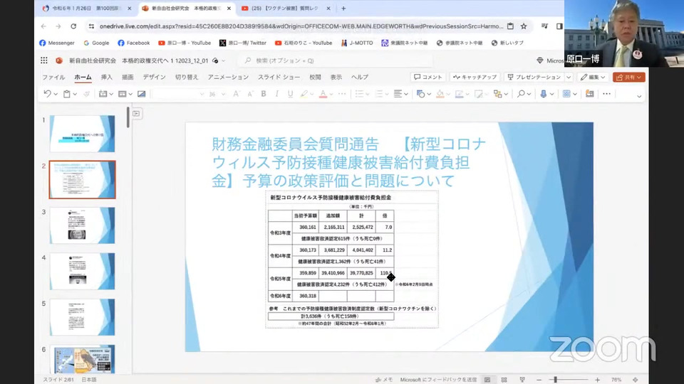Click the 検索 search box
Image resolution: width=684 pixels, height=384 pixels.
pos(335,60)
